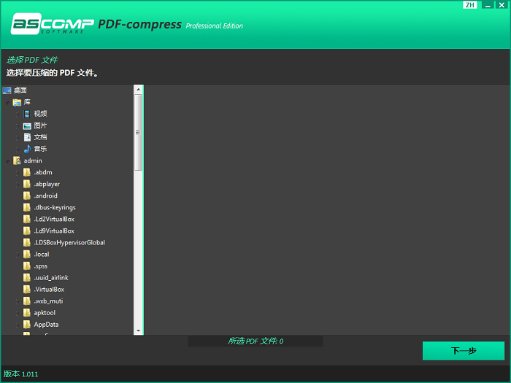
Task: Click the .abplayer folder icon
Action: coord(27,184)
